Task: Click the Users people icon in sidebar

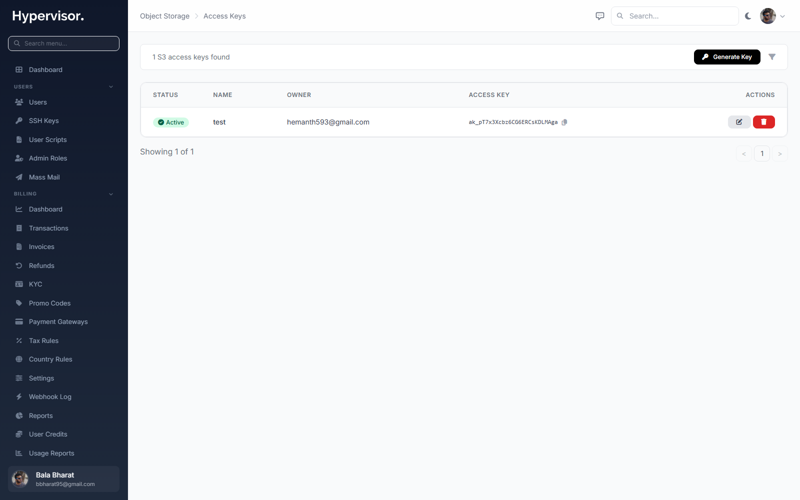Action: [19, 102]
